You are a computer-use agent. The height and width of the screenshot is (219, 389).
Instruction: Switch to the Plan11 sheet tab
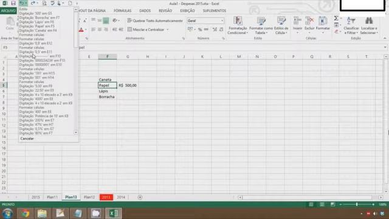click(52, 197)
